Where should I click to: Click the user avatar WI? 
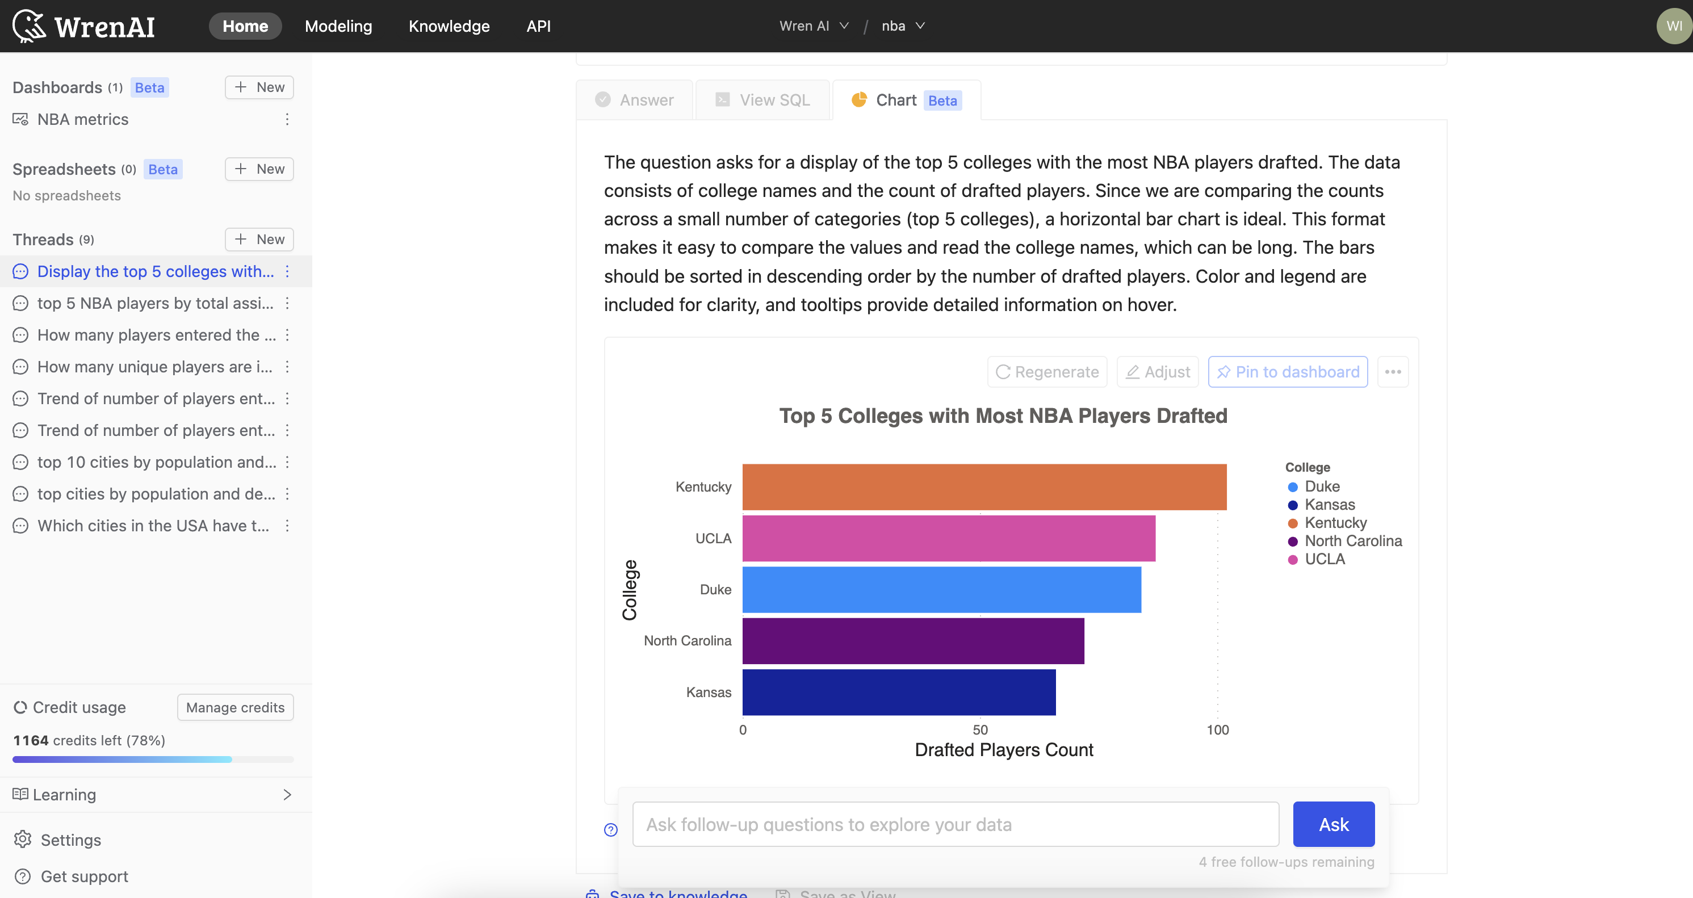click(1674, 26)
